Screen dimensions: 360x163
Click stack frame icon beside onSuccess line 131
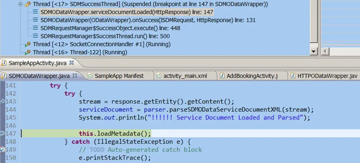click(35, 20)
